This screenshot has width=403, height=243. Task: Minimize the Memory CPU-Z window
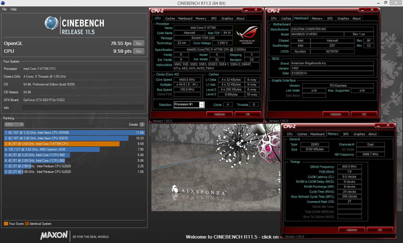point(378,125)
